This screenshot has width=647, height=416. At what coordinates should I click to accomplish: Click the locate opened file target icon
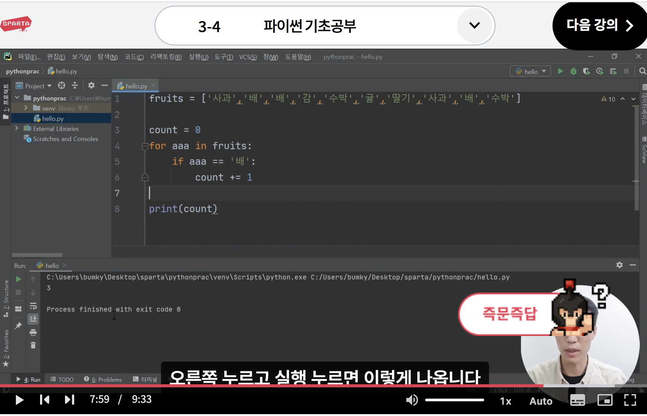click(62, 85)
